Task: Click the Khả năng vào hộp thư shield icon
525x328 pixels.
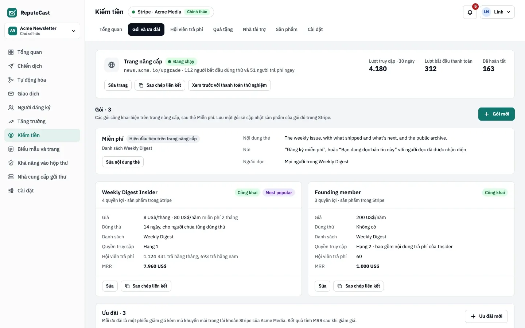Action: tap(11, 163)
